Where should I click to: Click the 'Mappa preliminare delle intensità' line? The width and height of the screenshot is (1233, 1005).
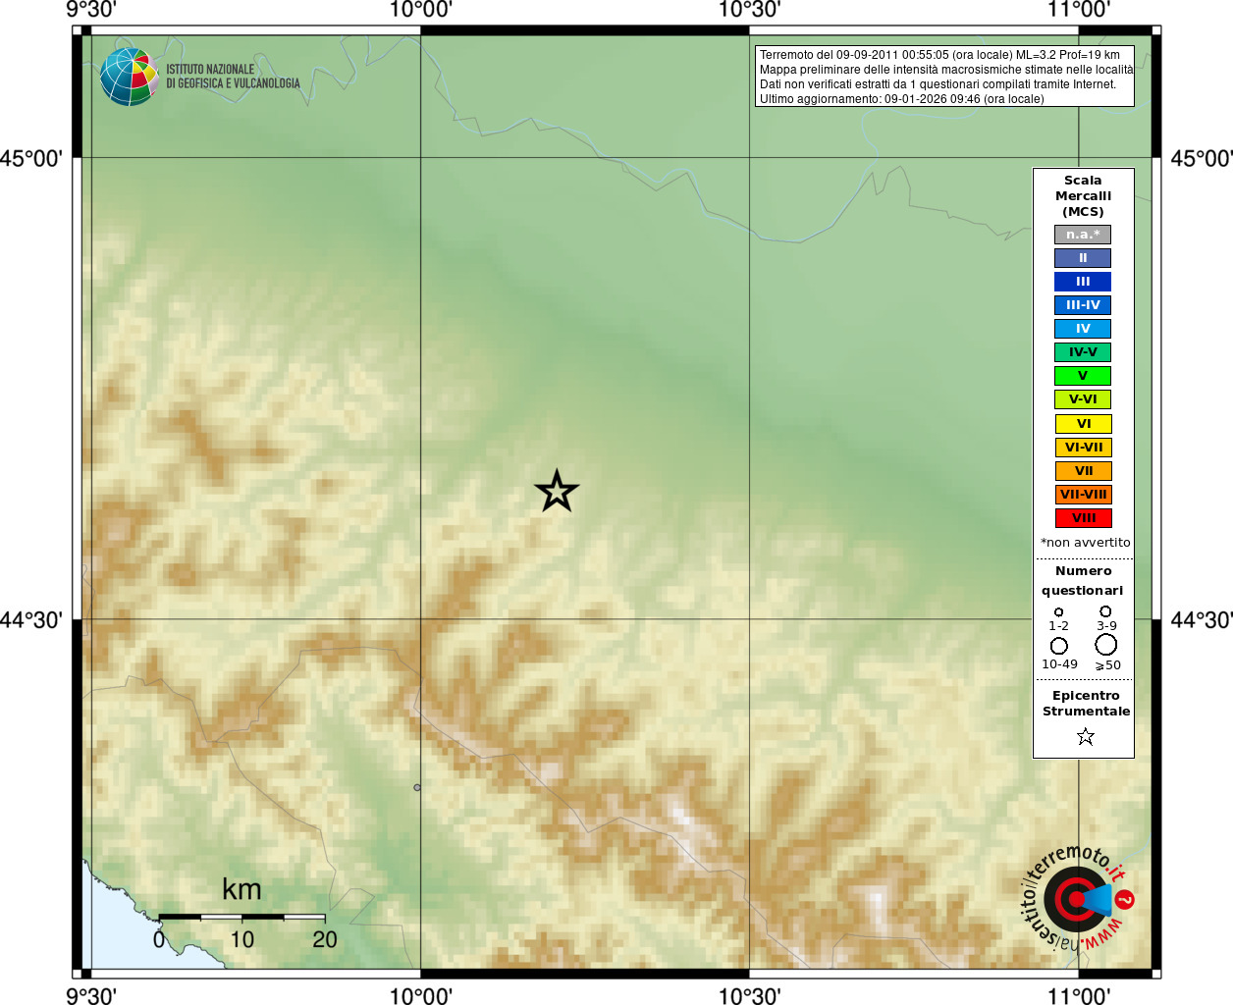[x=946, y=70]
